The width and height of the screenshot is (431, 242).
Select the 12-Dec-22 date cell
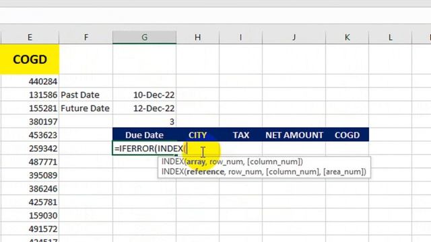pos(144,108)
